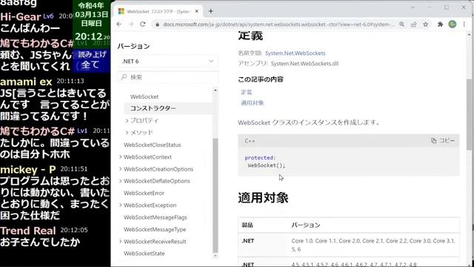This screenshot has width=474, height=267.
Task: Click the WebSocket link in the description
Action: tap(254, 122)
